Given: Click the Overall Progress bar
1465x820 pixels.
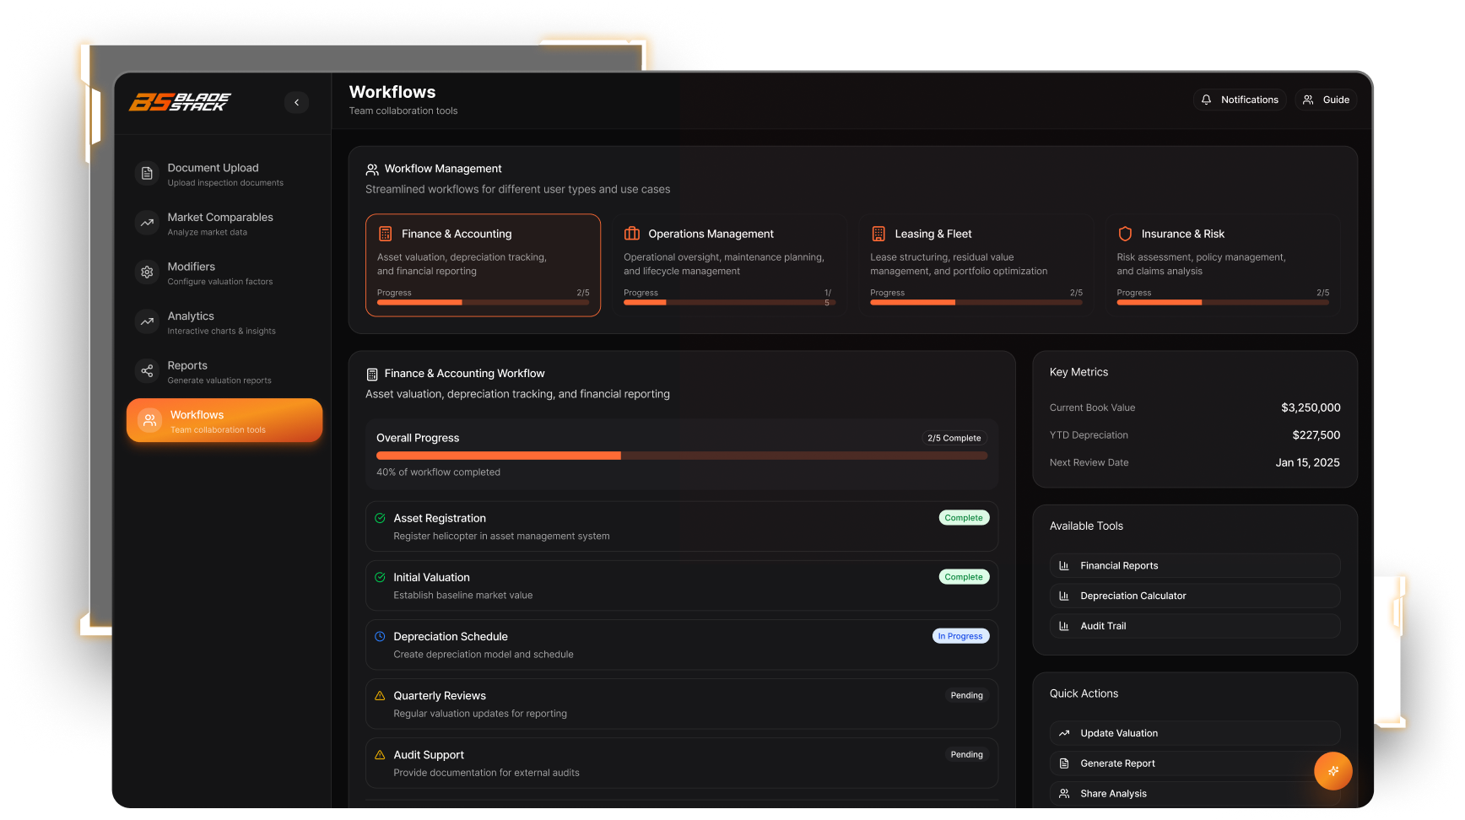Looking at the screenshot, I should [681, 456].
